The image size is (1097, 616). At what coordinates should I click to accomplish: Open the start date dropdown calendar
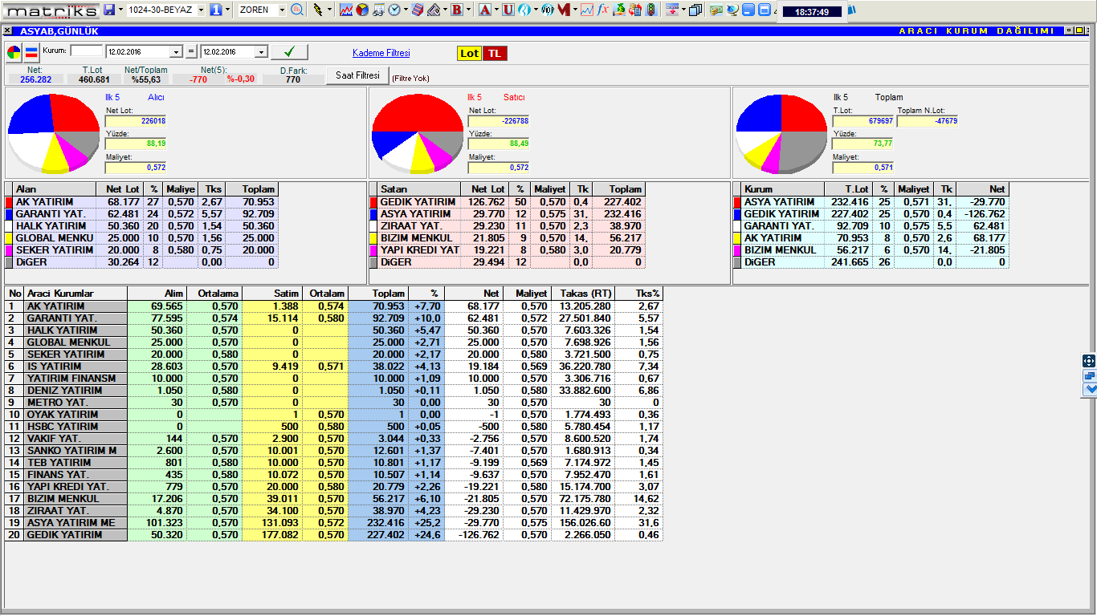click(x=177, y=52)
